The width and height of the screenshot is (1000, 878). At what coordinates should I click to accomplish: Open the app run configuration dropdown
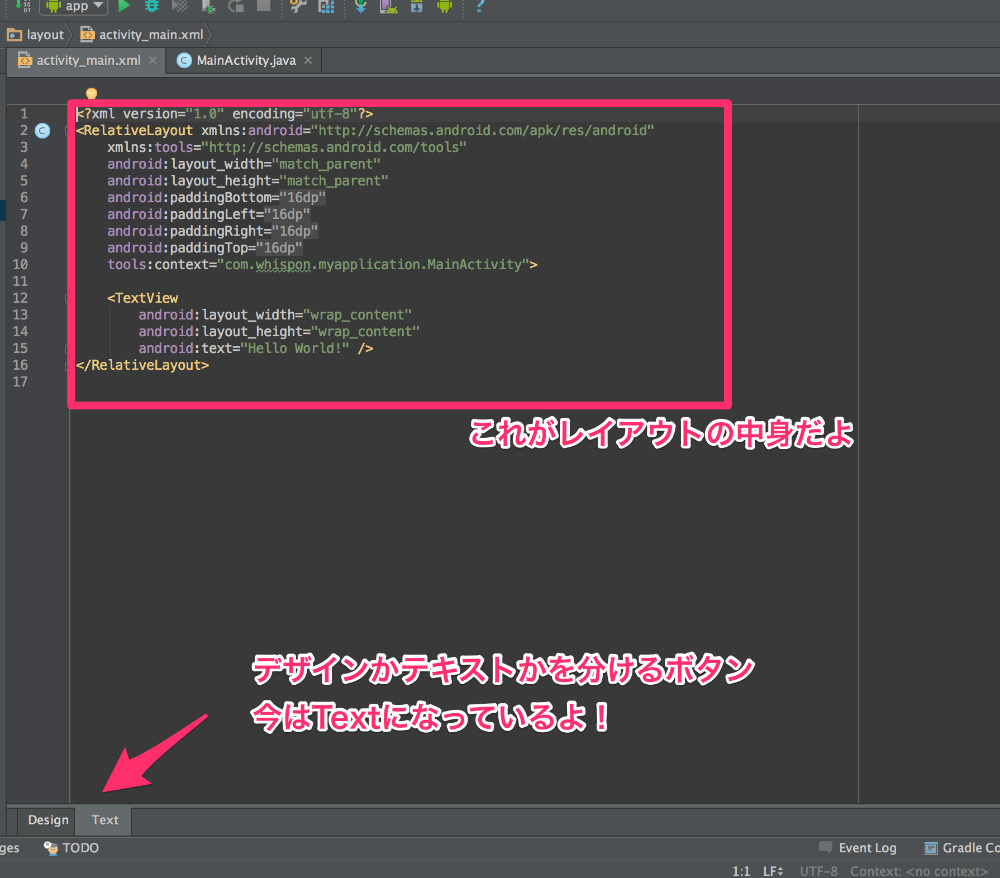(74, 6)
